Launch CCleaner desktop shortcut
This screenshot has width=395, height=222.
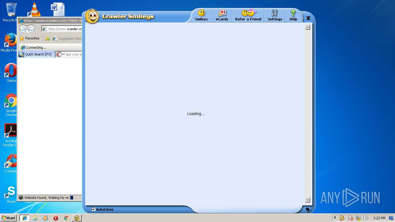pos(11,163)
